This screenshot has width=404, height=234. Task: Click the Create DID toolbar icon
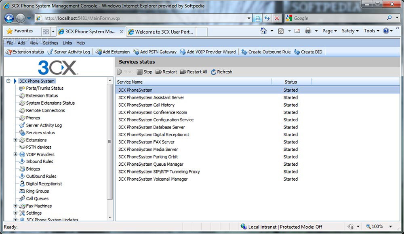pos(297,52)
